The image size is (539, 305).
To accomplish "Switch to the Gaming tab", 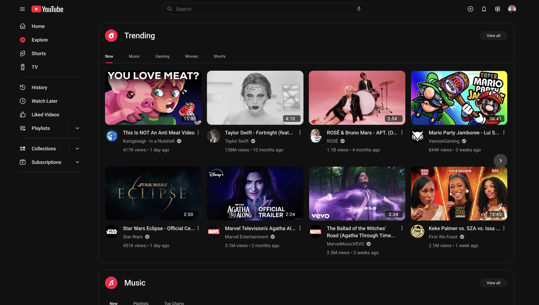I will point(162,56).
